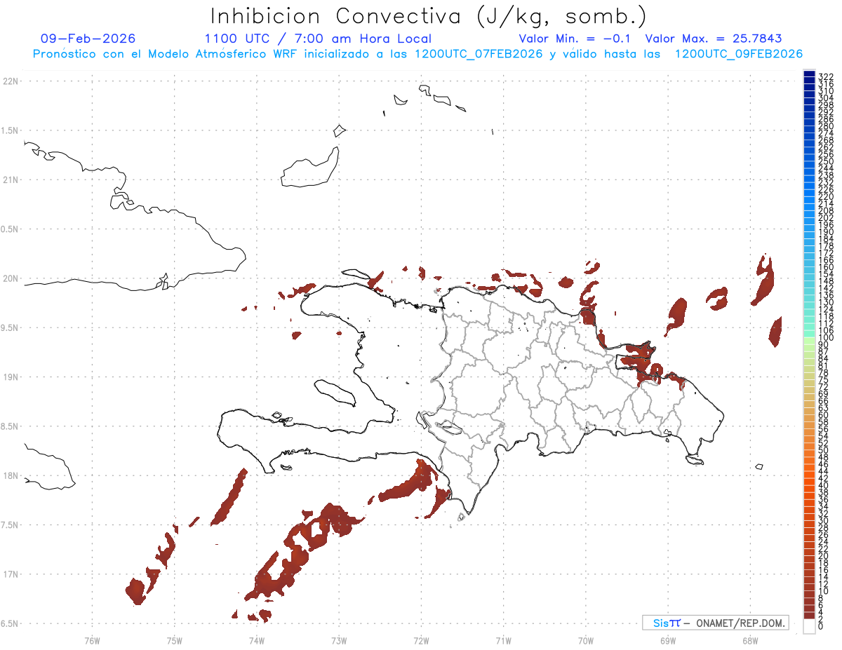Click the 68W longitude label

(x=749, y=640)
